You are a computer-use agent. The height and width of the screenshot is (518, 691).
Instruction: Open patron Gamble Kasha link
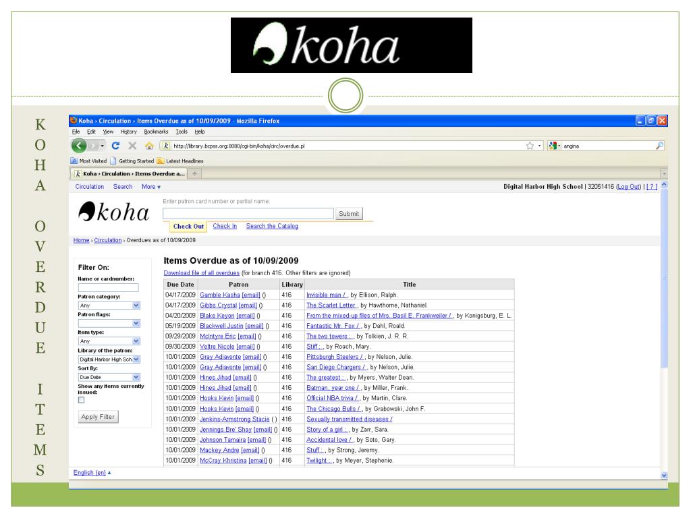[x=220, y=295]
